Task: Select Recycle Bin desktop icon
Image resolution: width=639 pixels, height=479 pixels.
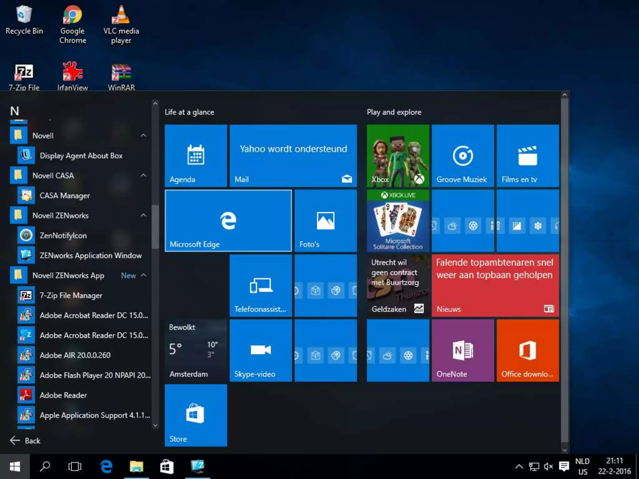Action: (24, 20)
